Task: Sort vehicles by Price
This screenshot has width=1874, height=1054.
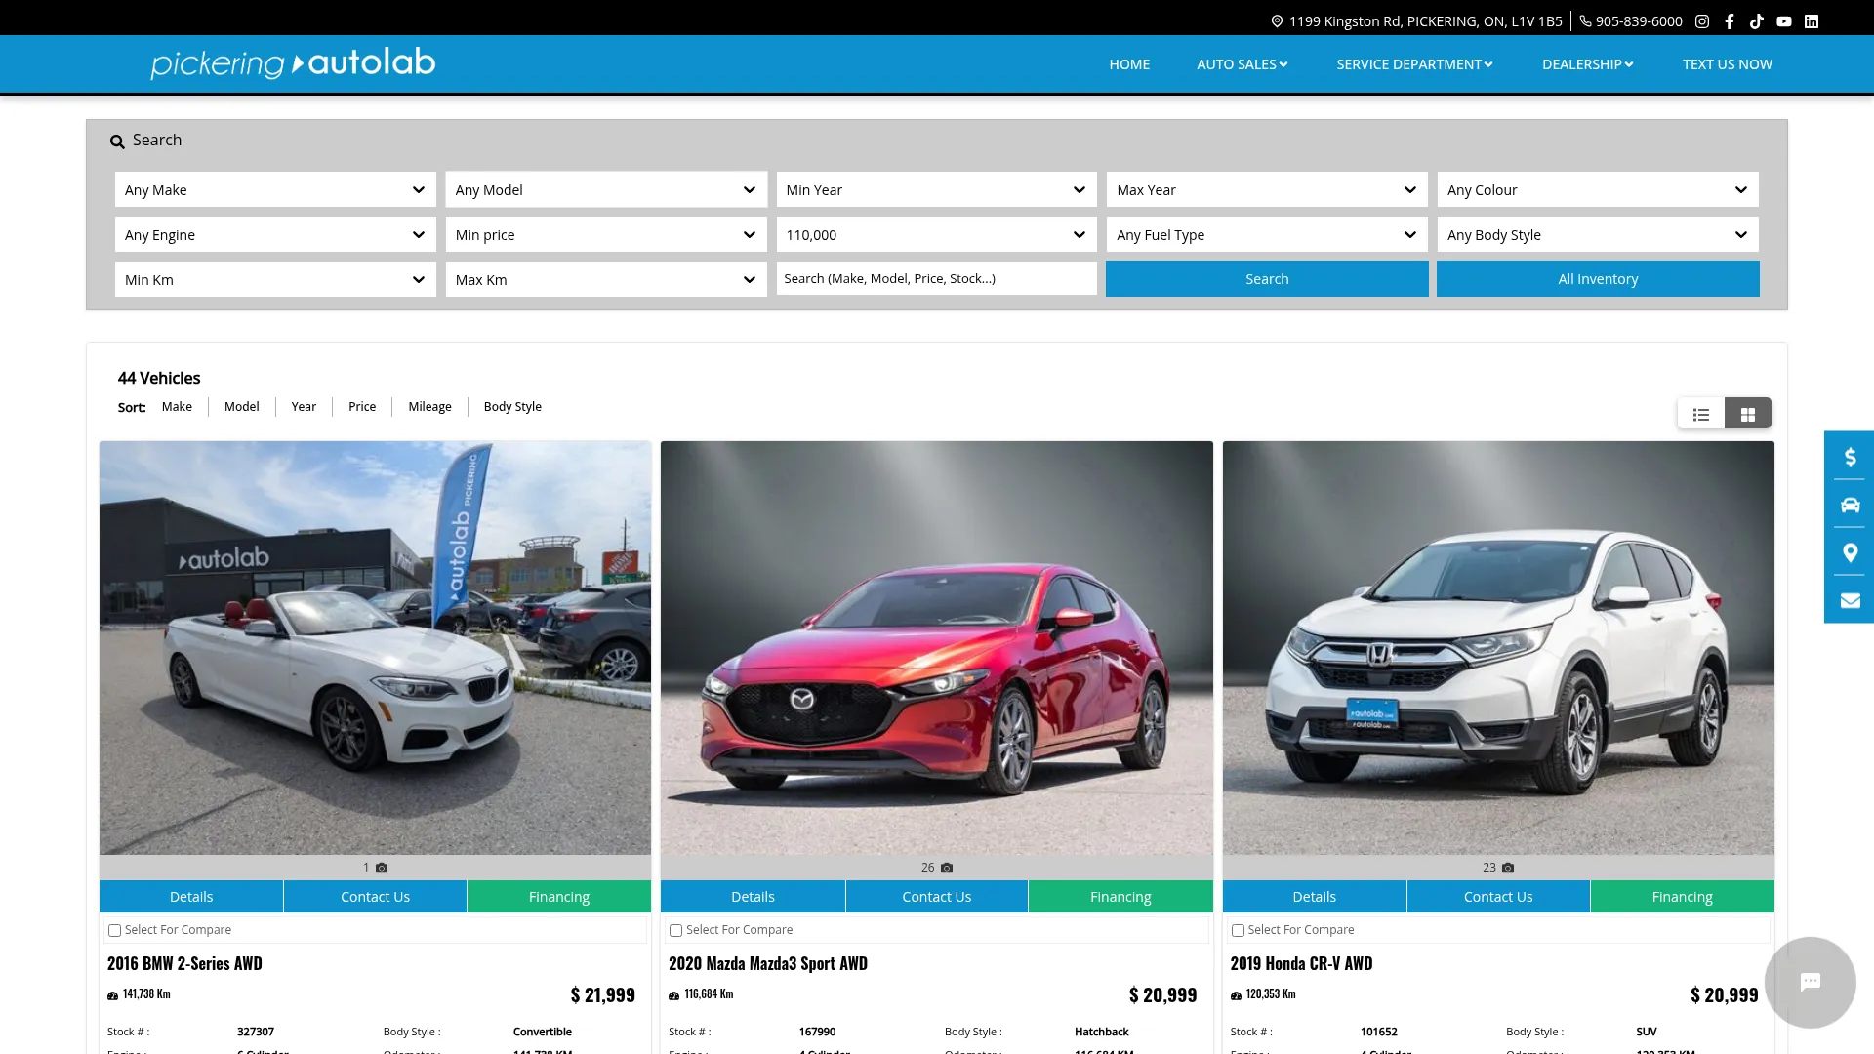Action: point(362,407)
